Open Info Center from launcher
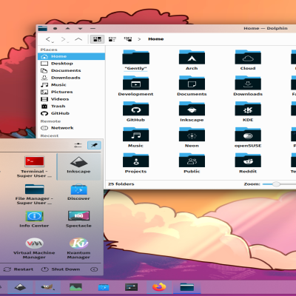 tap(34, 219)
